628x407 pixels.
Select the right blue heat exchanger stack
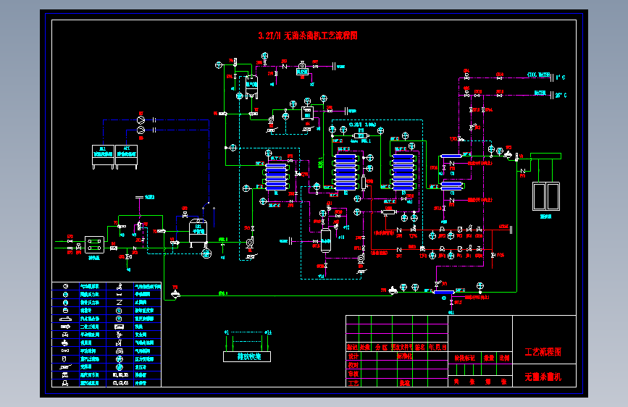[403, 172]
